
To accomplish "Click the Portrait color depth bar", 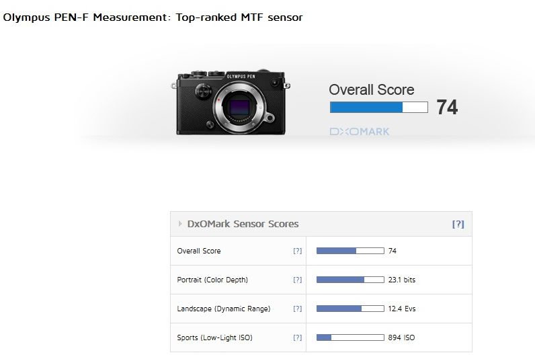I will coord(345,280).
